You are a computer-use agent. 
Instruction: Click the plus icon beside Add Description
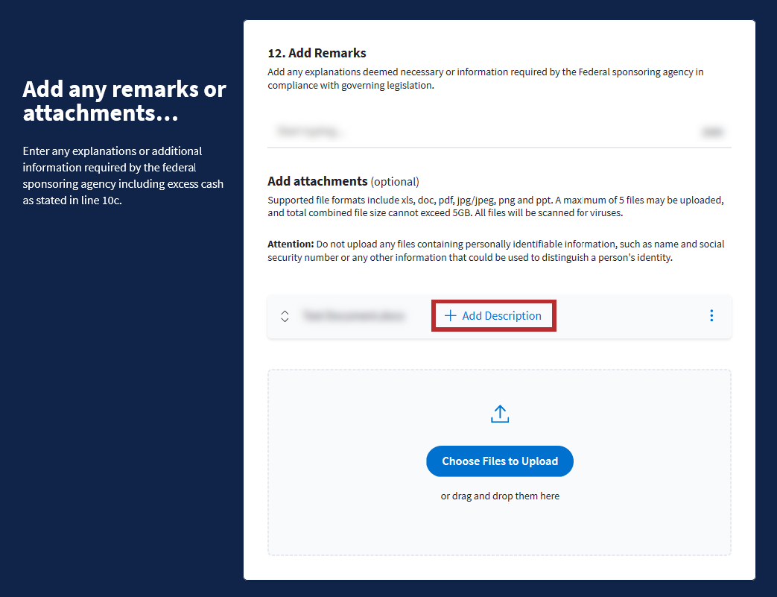[450, 316]
